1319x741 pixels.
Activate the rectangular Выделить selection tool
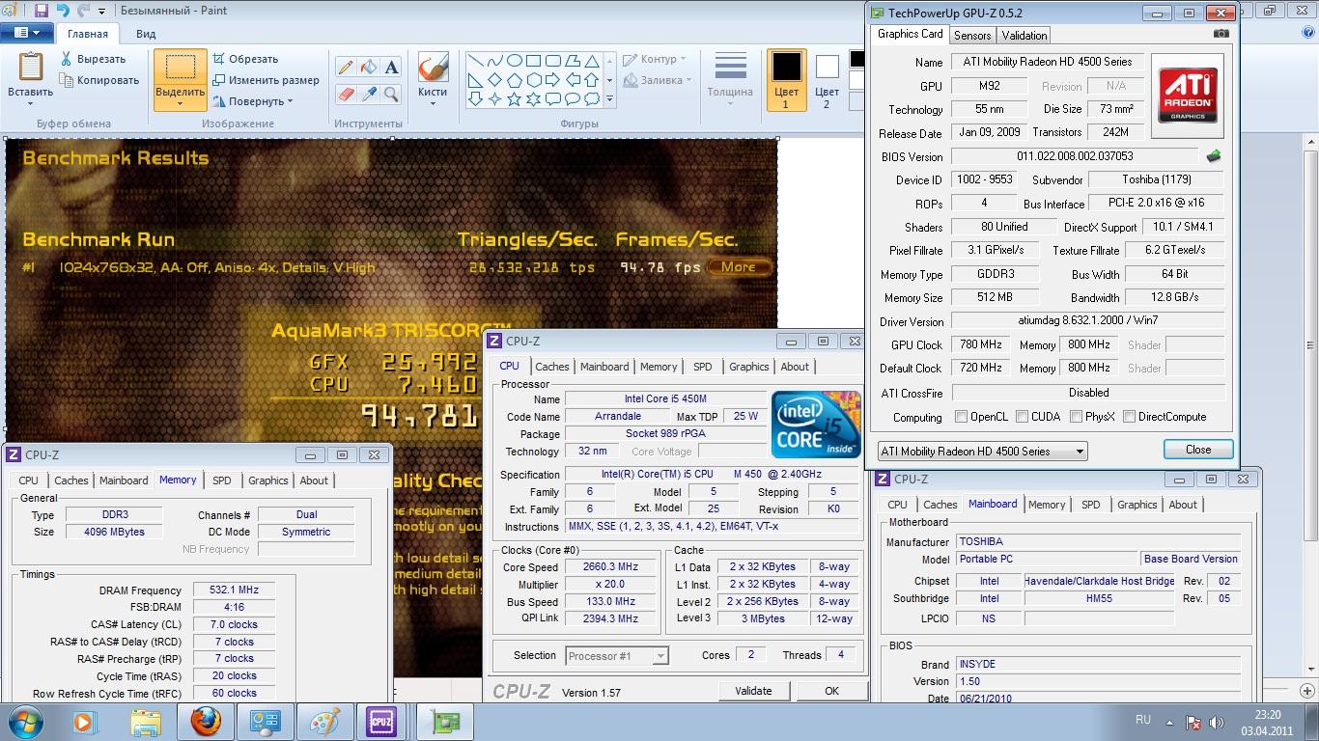coord(180,68)
